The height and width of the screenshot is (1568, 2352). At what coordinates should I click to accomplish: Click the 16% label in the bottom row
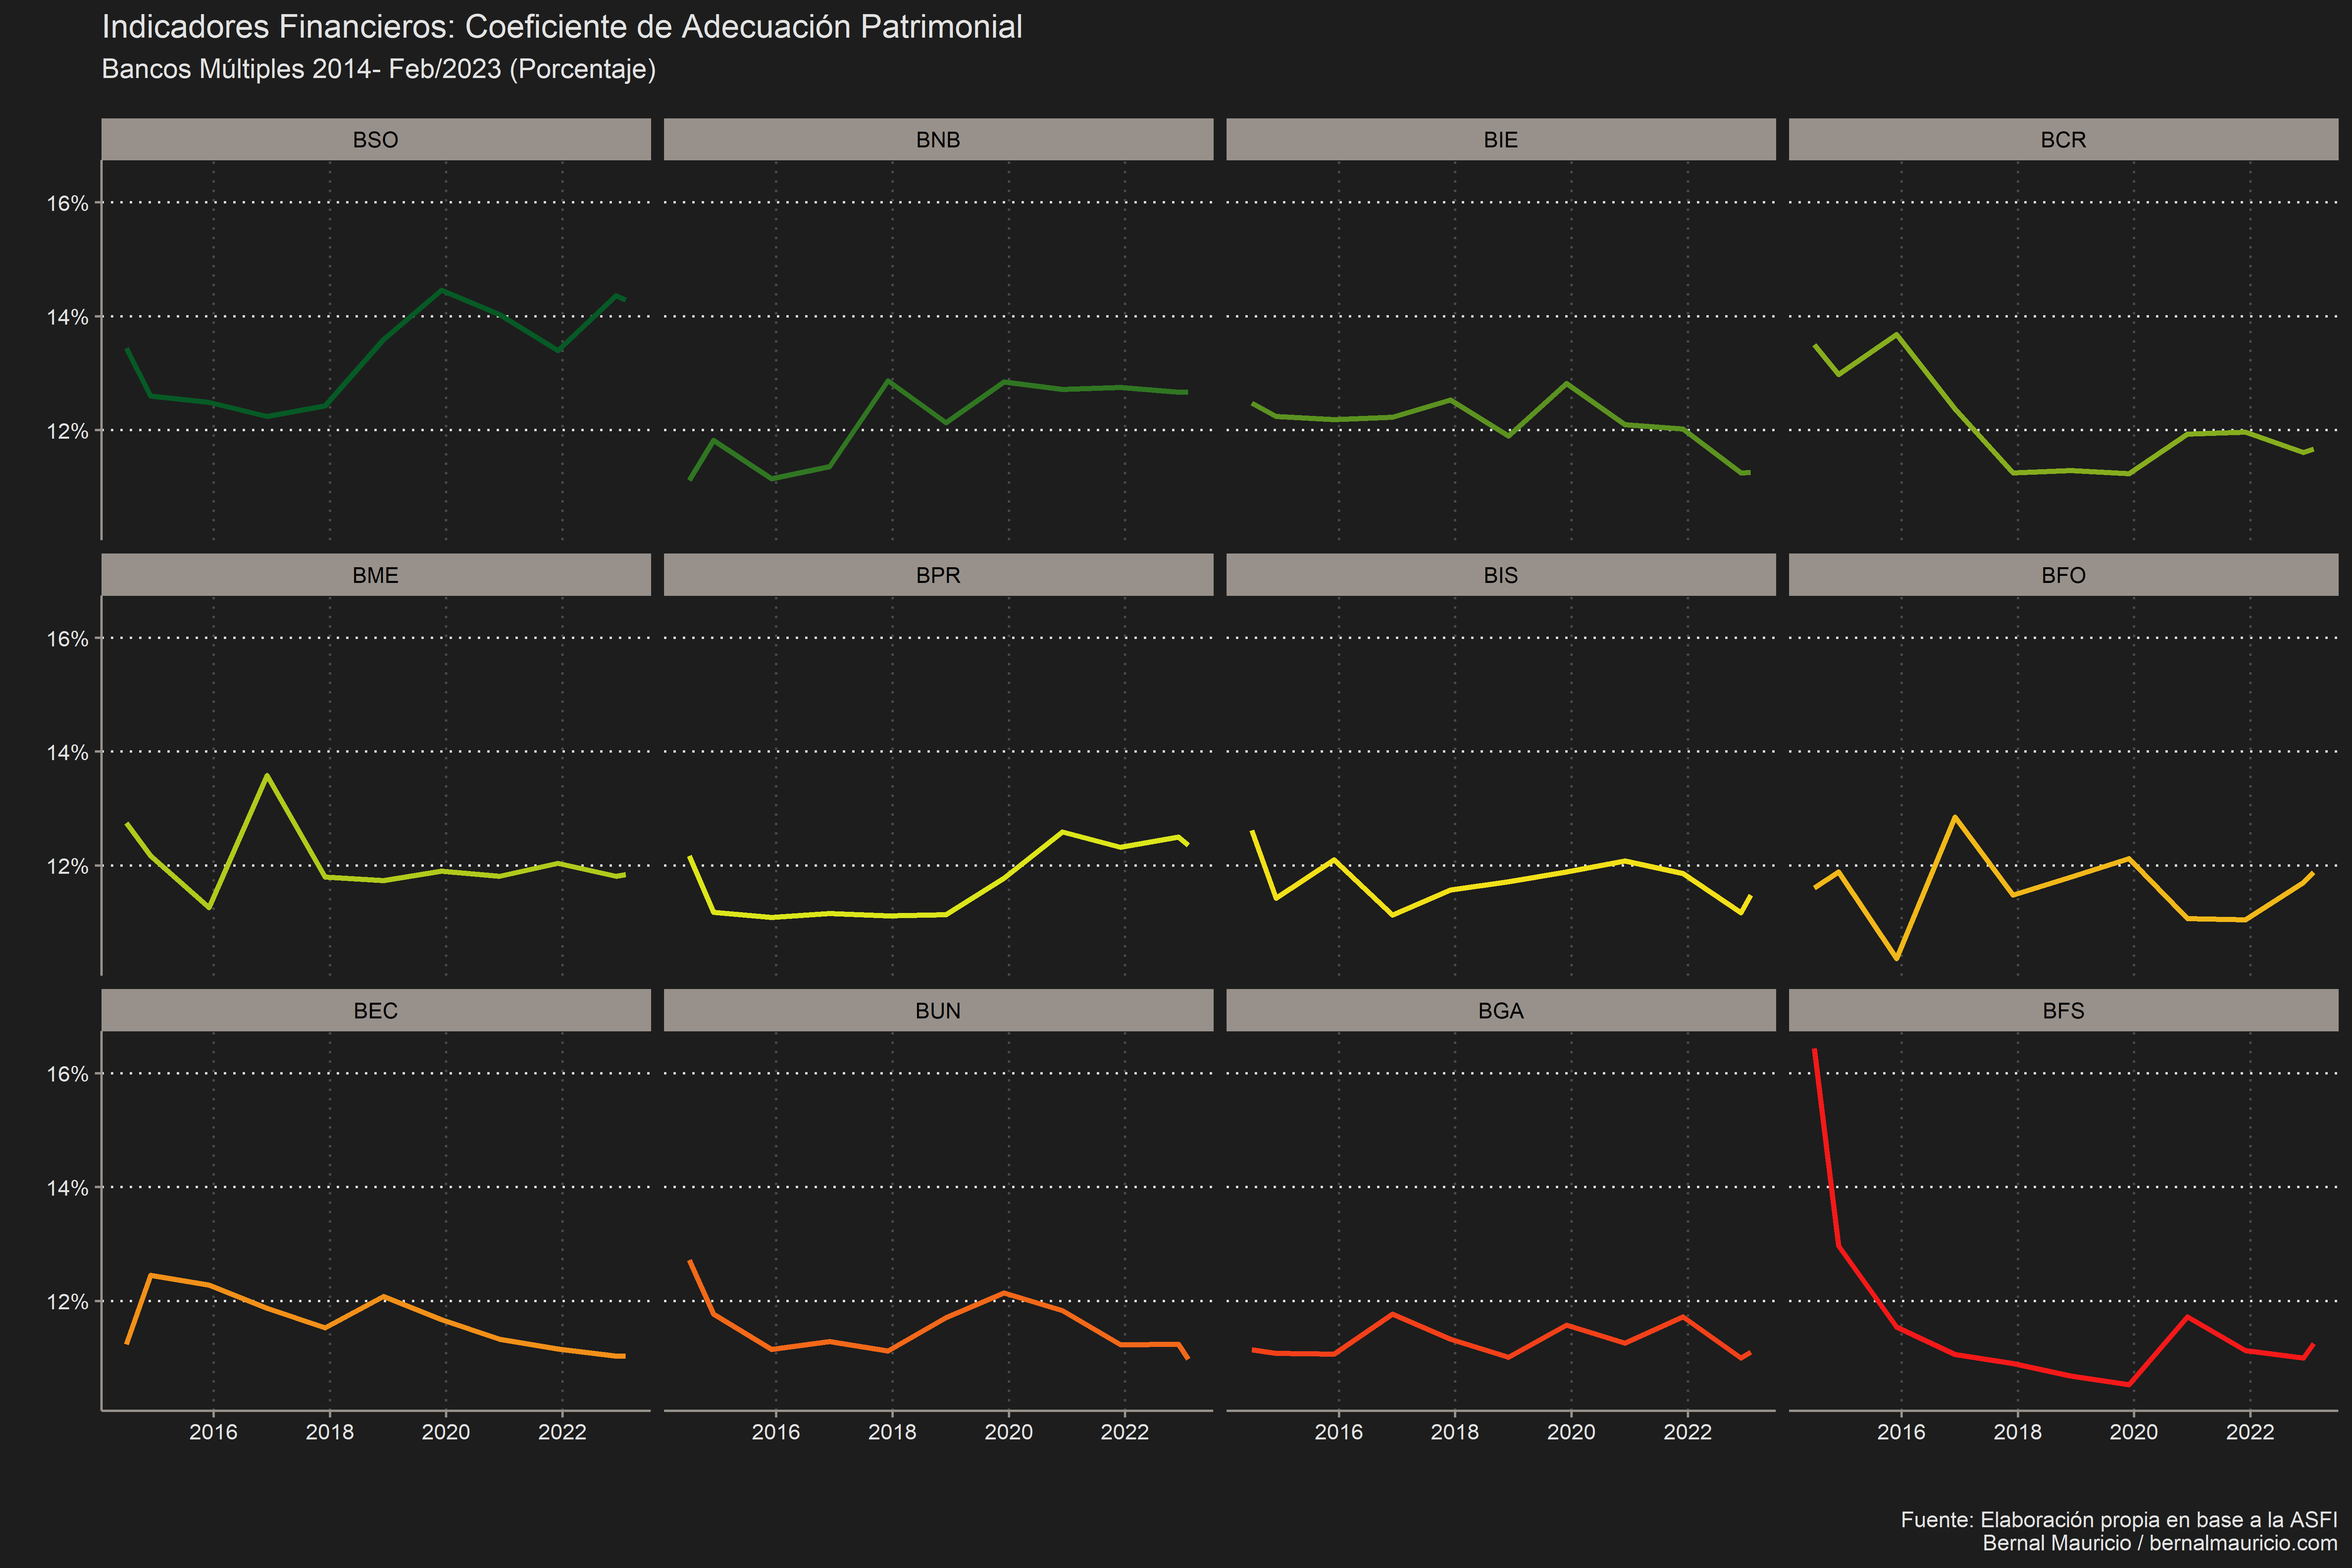[x=68, y=1074]
